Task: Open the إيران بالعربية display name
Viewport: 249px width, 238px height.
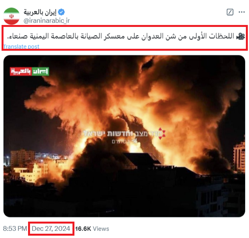Action: coord(40,12)
